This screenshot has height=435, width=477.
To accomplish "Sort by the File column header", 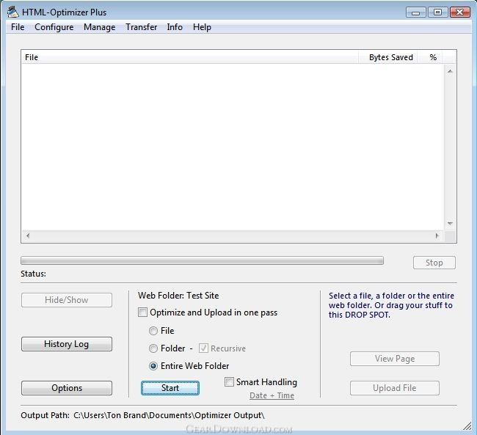I will (190, 57).
